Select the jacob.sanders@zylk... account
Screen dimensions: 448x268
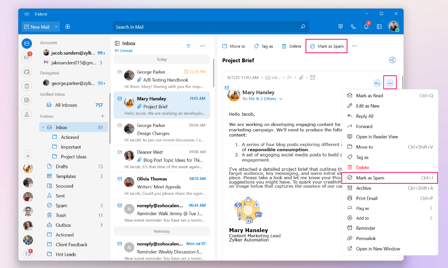point(74,53)
